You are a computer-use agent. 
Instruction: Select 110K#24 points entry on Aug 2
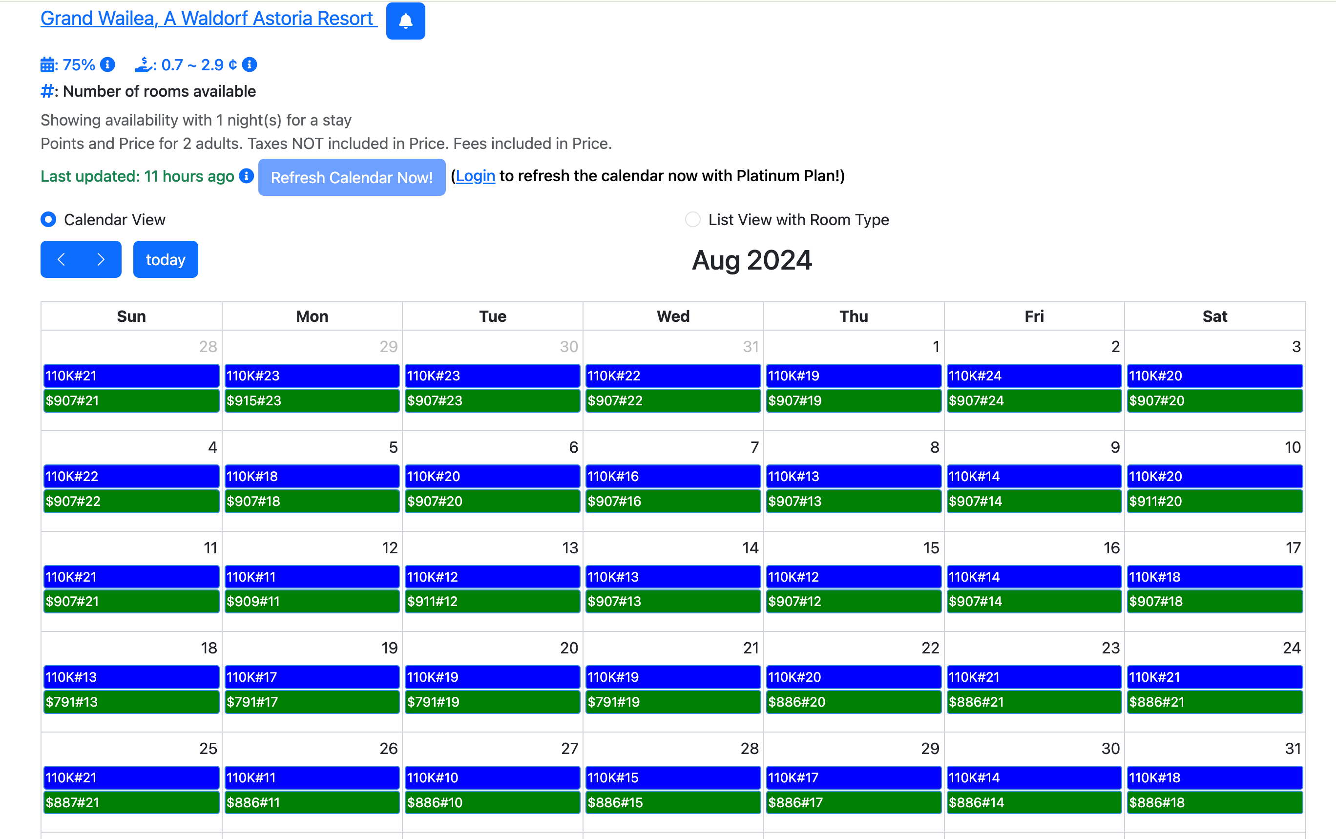point(1033,376)
